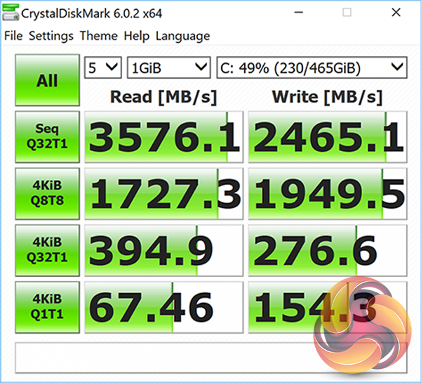
Task: Start the 4KiB Q8T8 test
Action: tap(47, 193)
